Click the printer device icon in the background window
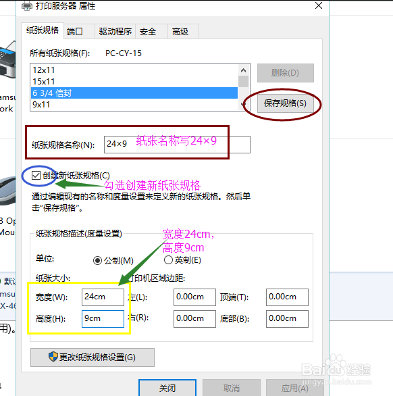 click(x=8, y=59)
